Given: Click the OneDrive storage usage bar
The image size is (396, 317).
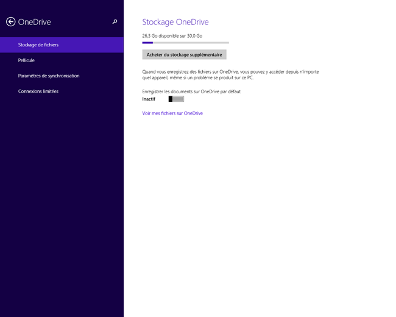Looking at the screenshot, I should pyautogui.click(x=186, y=43).
